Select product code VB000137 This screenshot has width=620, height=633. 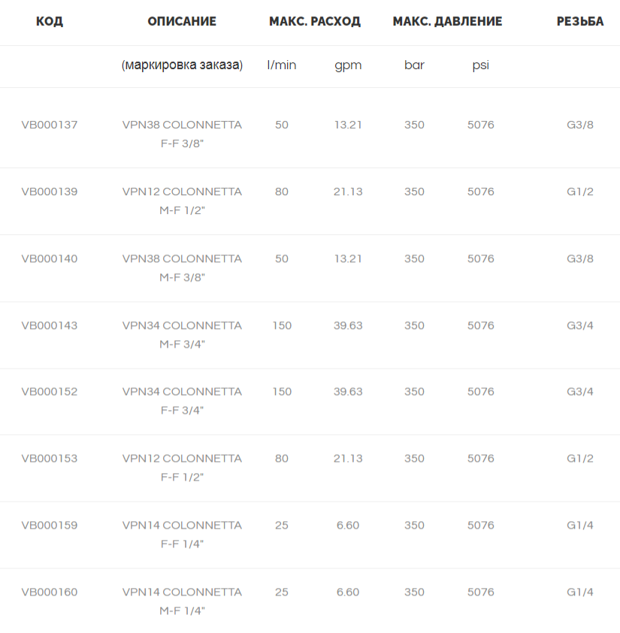(50, 125)
